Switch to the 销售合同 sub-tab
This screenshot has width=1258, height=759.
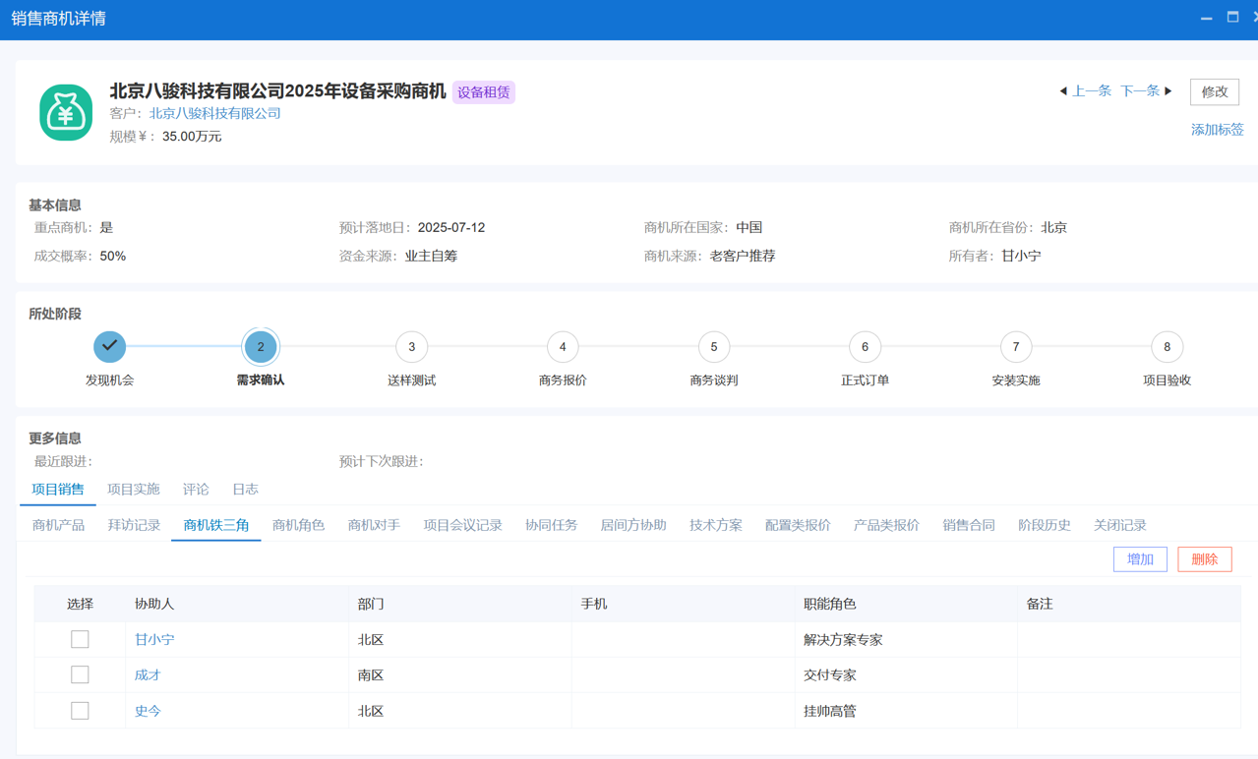tap(967, 524)
